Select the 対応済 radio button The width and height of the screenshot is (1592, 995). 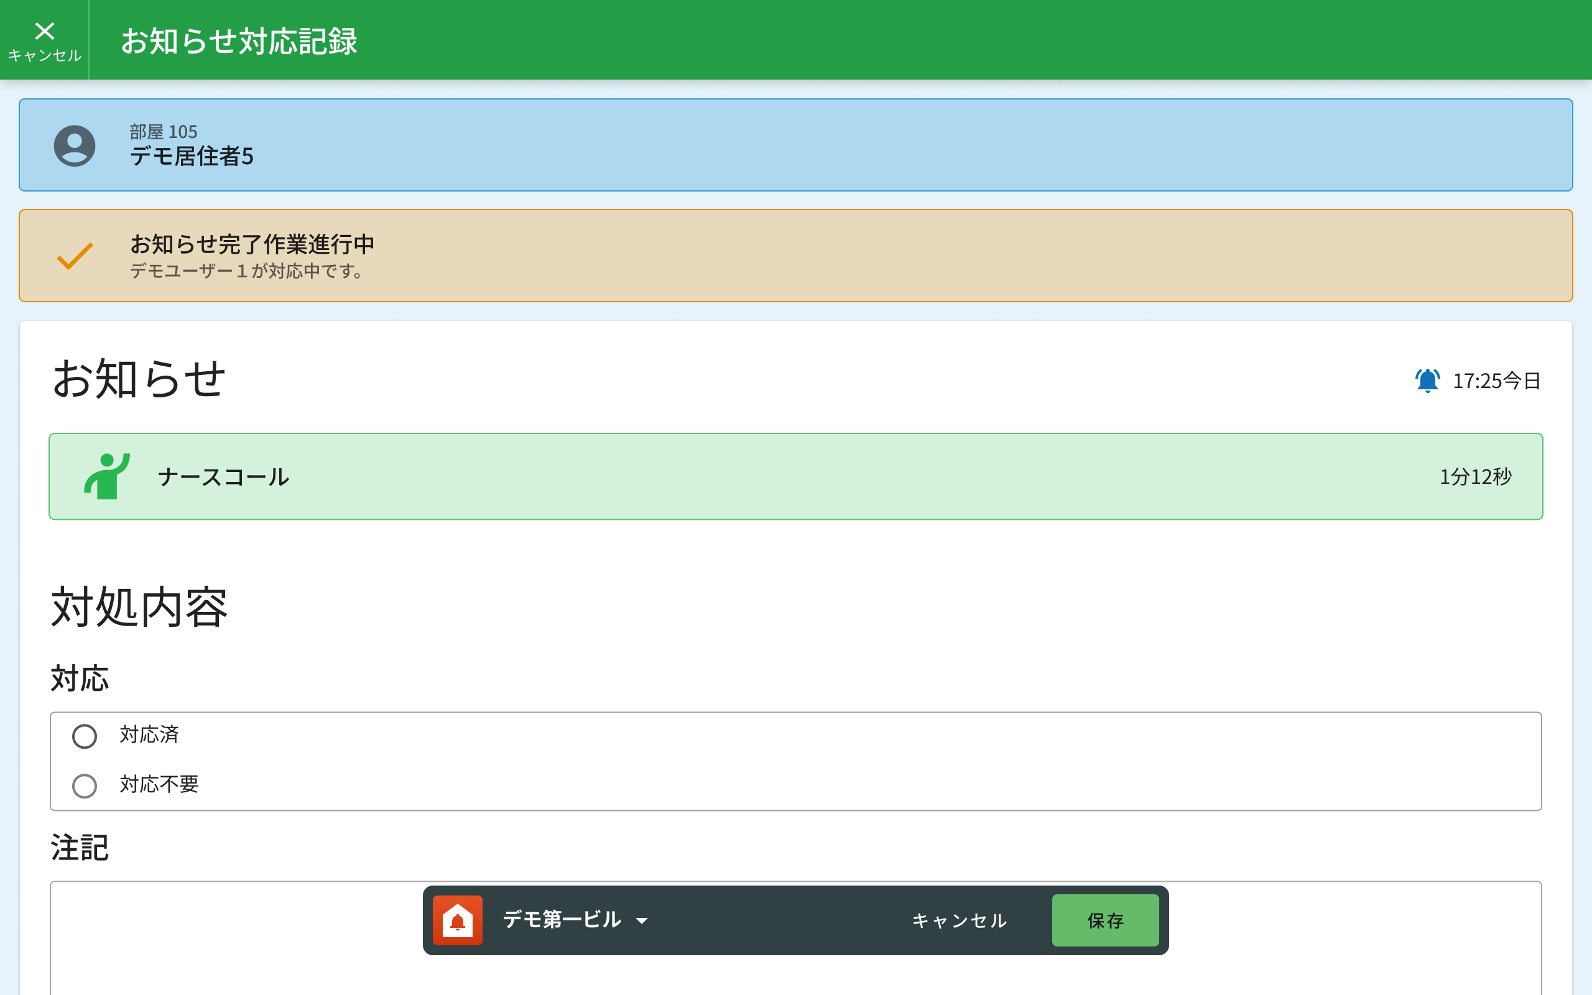tap(84, 736)
